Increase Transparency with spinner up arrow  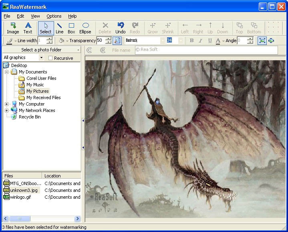109,39
